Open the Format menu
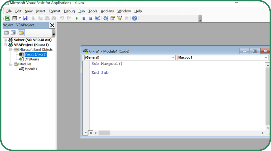The height and width of the screenshot is (151, 271). coord(54,11)
